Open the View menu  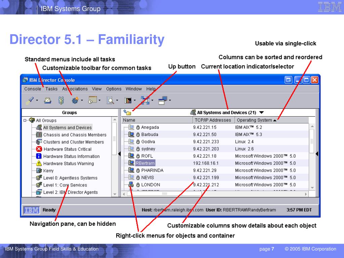[97, 89]
